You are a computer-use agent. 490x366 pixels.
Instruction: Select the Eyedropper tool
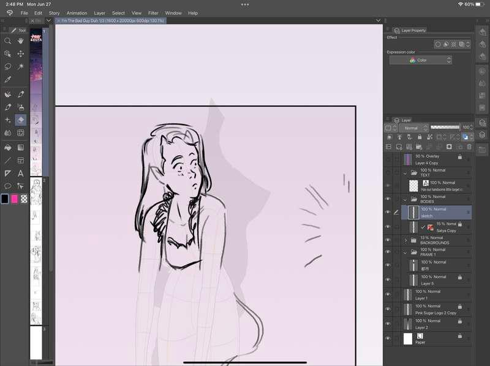[8, 79]
